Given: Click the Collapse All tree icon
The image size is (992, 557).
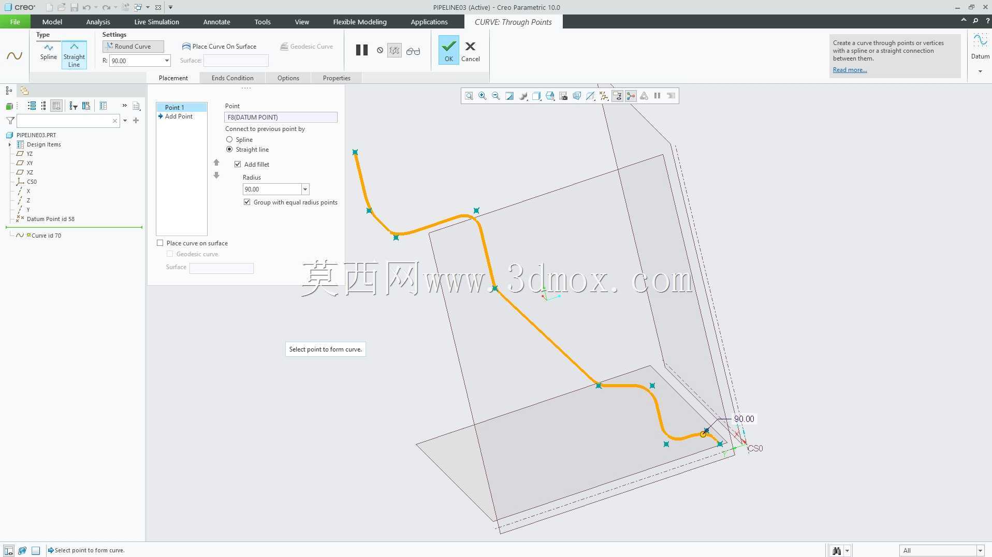Looking at the screenshot, I should (x=43, y=106).
